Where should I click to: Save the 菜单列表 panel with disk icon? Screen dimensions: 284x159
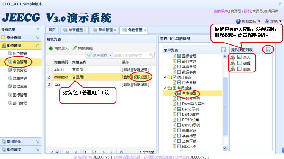[x=223, y=50]
